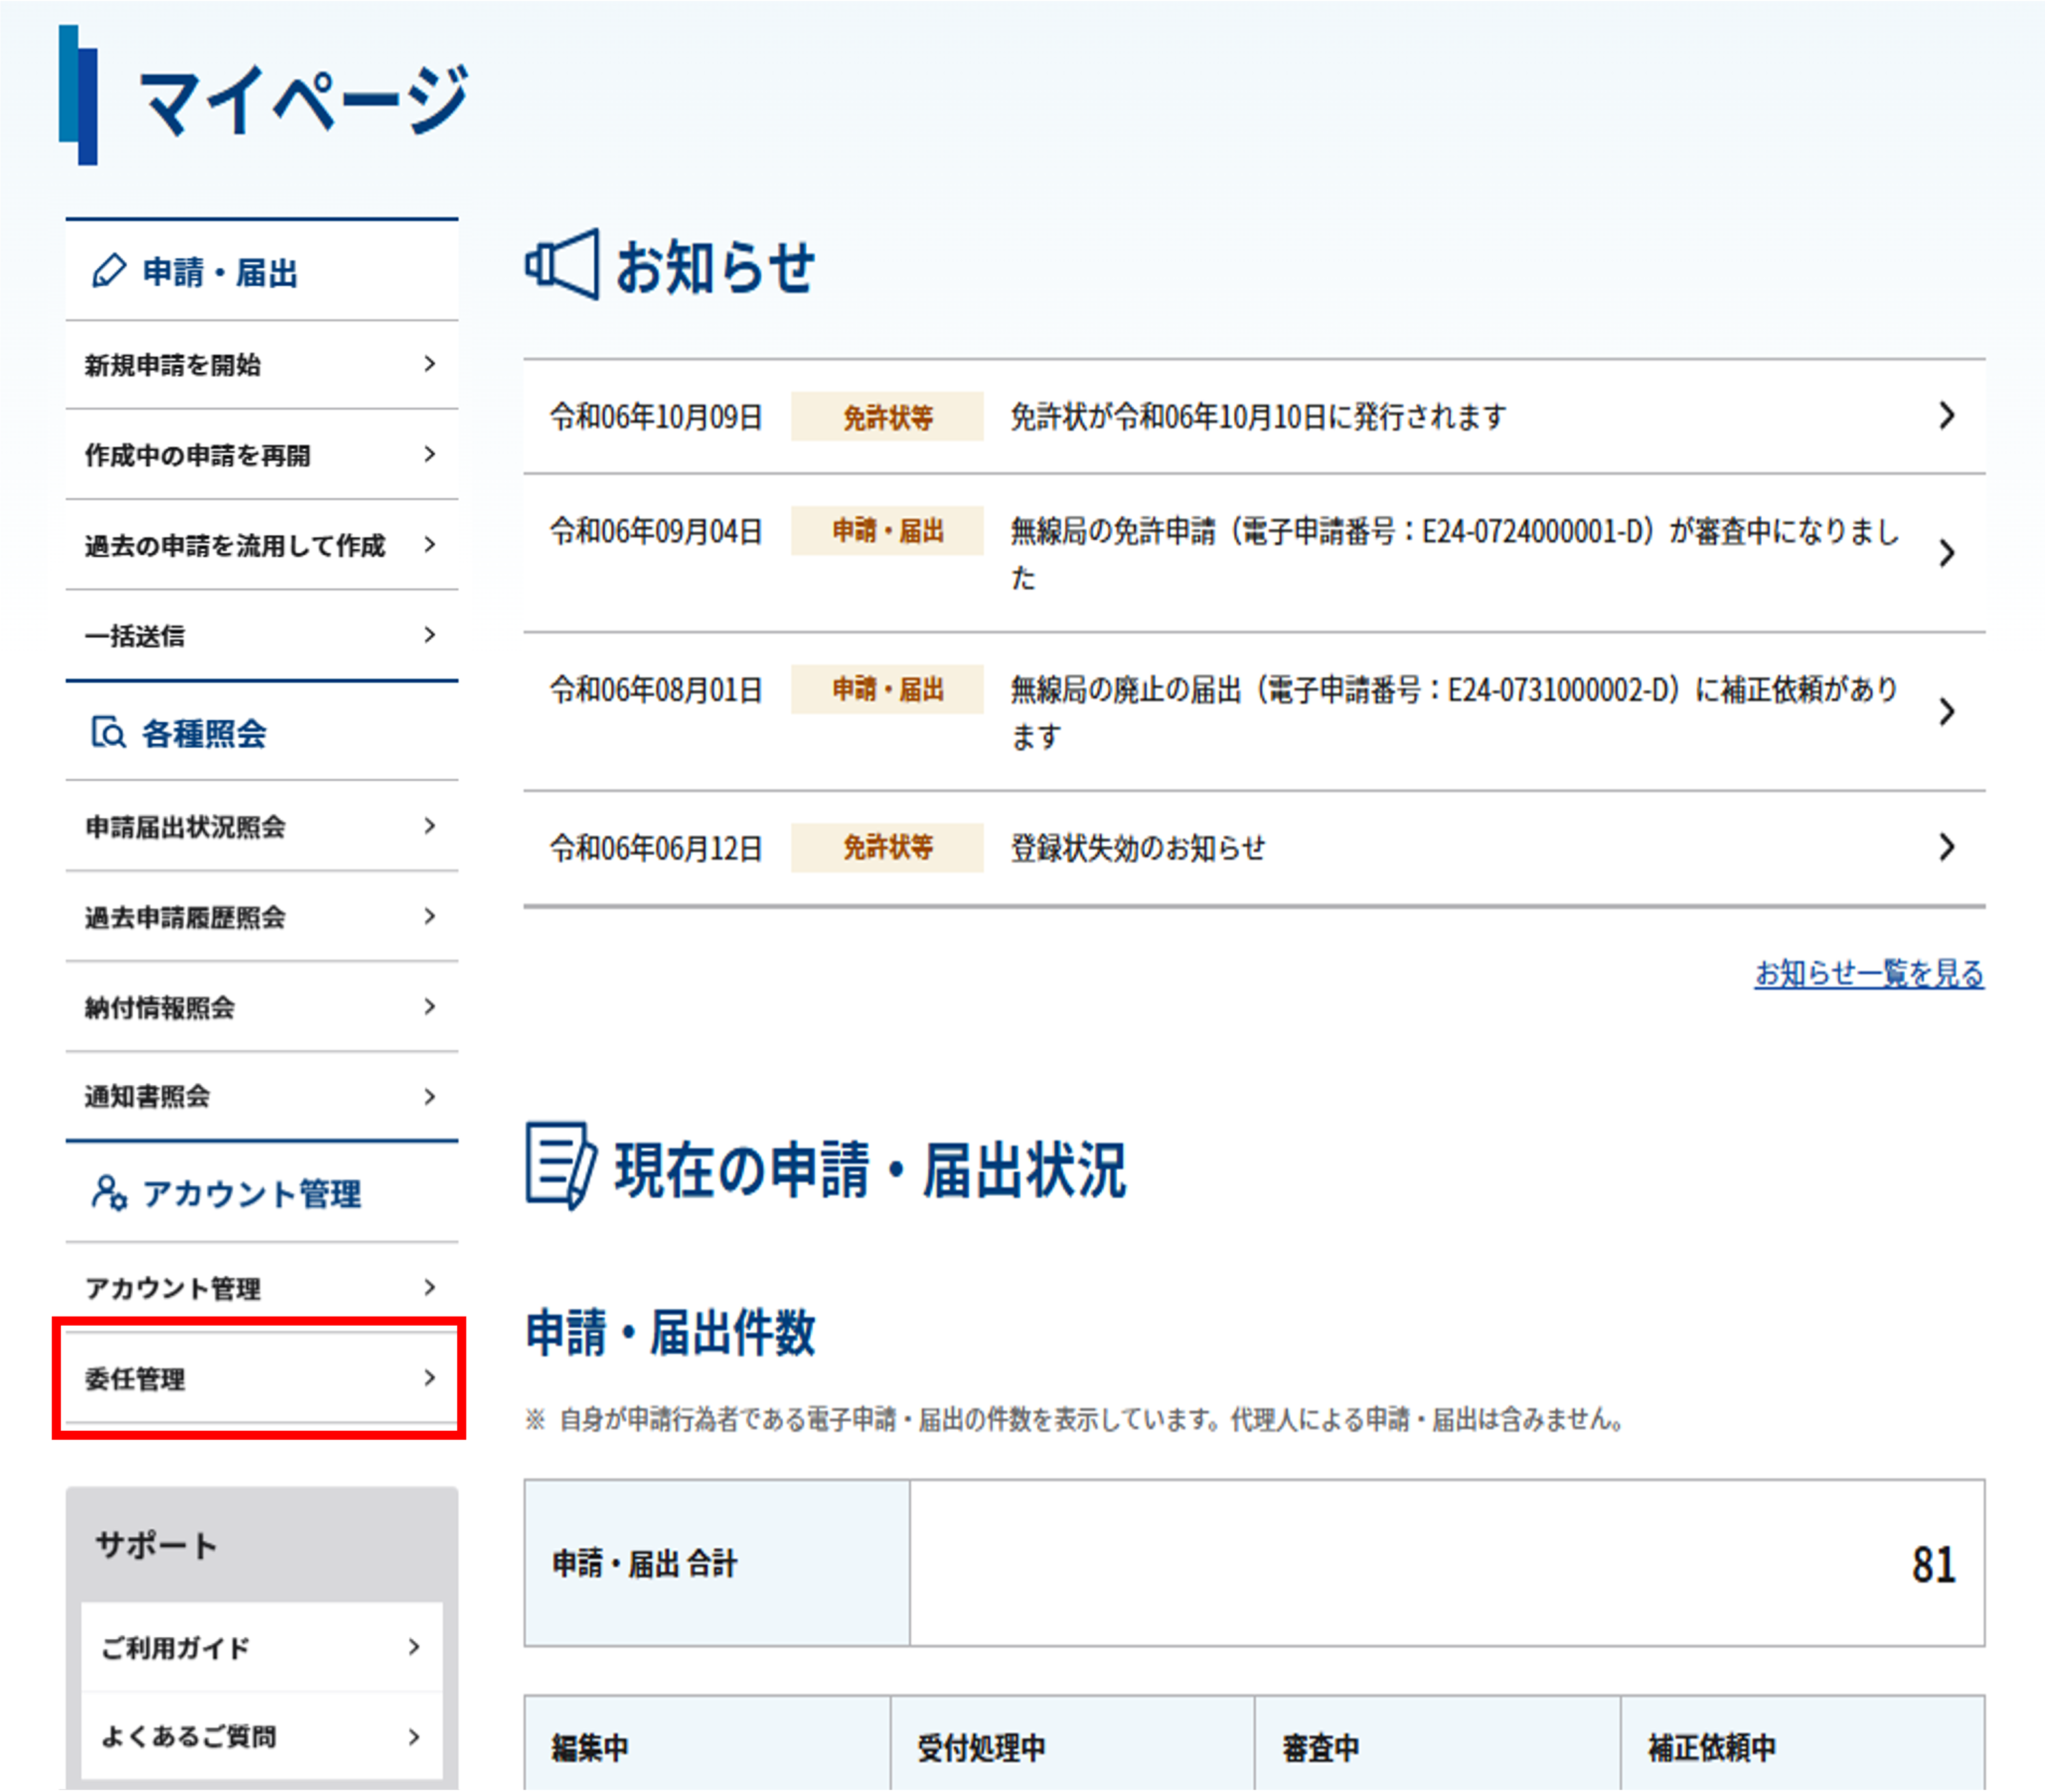The image size is (2045, 1792).
Task: Open よくあるご質問 in the support box
Action: (x=262, y=1736)
